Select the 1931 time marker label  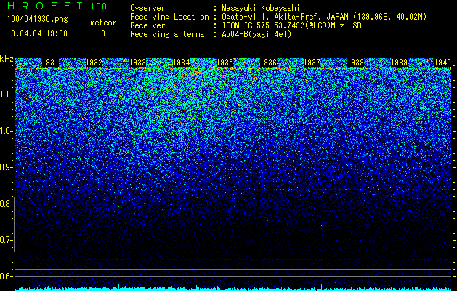coord(50,63)
